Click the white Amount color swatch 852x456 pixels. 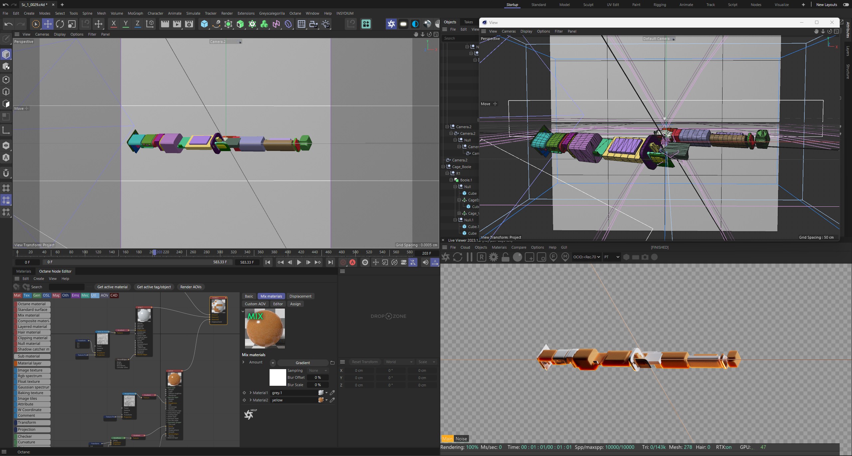(x=278, y=377)
